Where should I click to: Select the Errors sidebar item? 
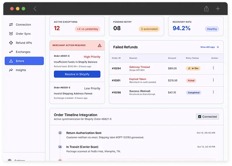coord(24,61)
